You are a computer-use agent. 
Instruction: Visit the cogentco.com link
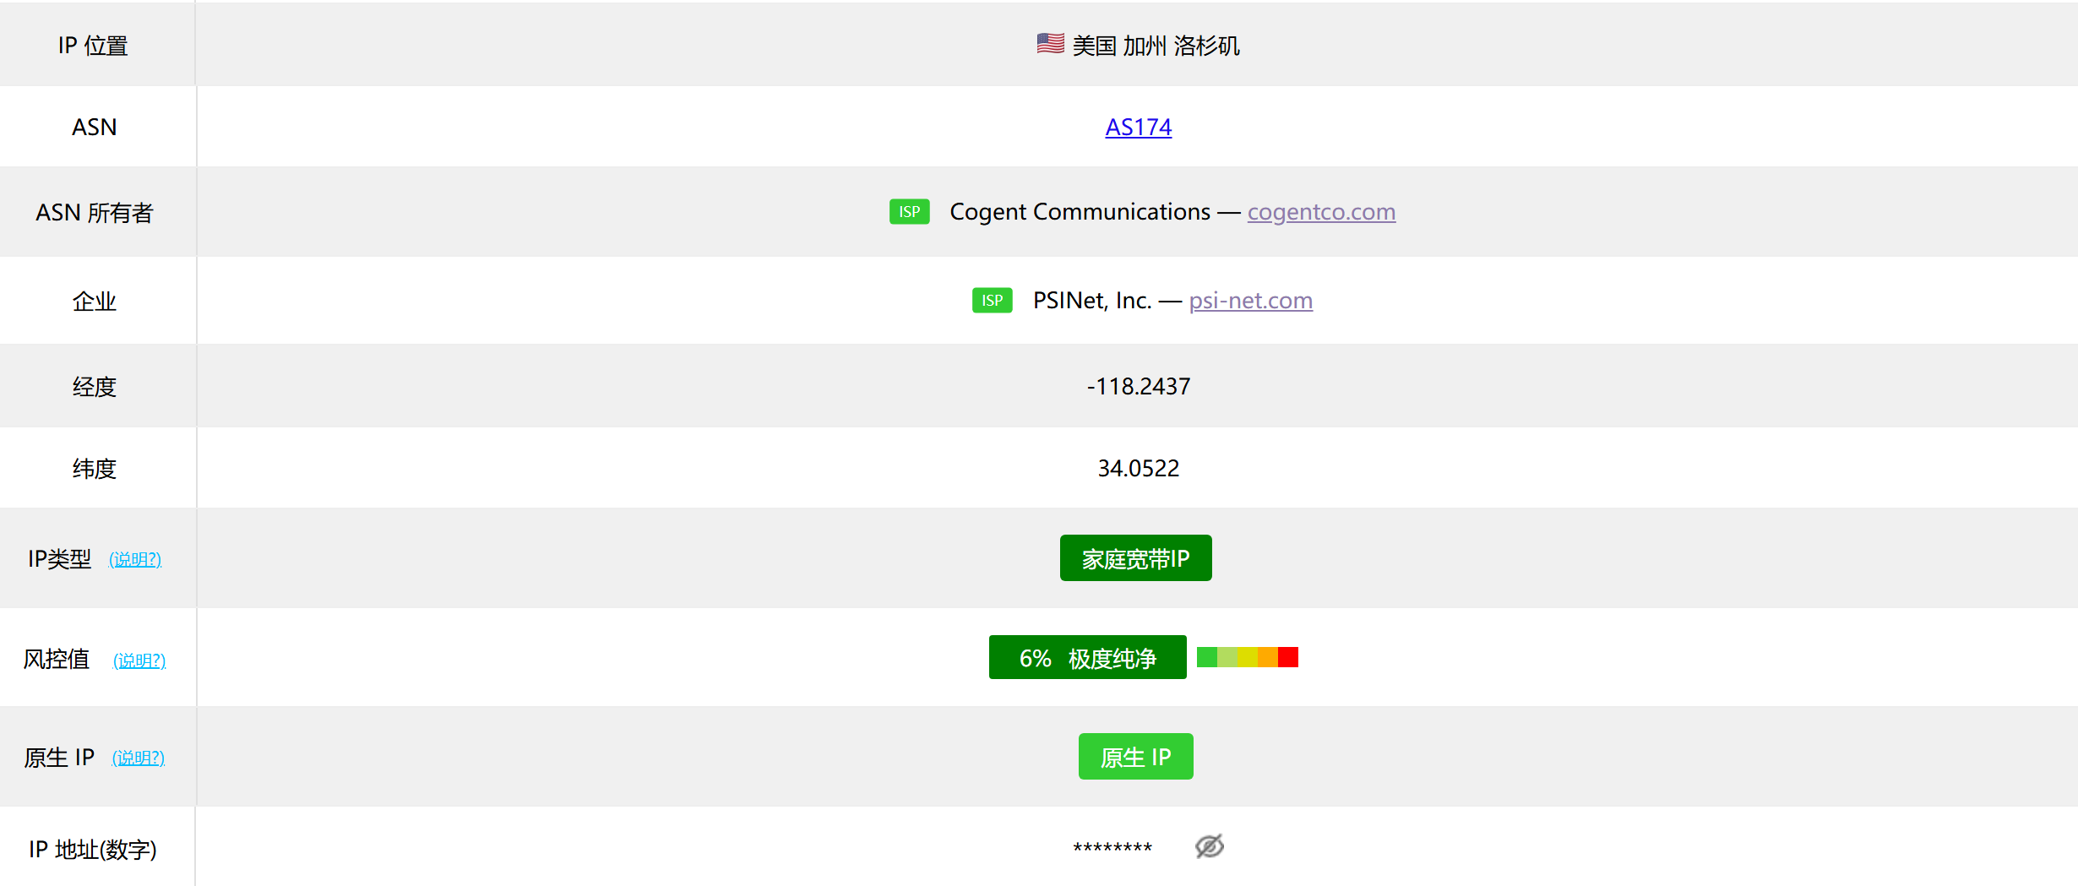click(x=1321, y=212)
